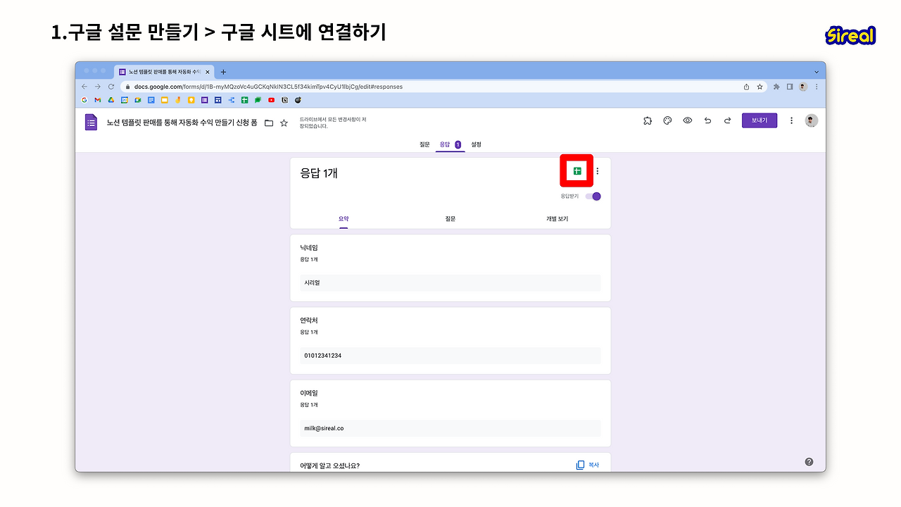Open the form header more options menu
This screenshot has width=901, height=507.
(791, 120)
